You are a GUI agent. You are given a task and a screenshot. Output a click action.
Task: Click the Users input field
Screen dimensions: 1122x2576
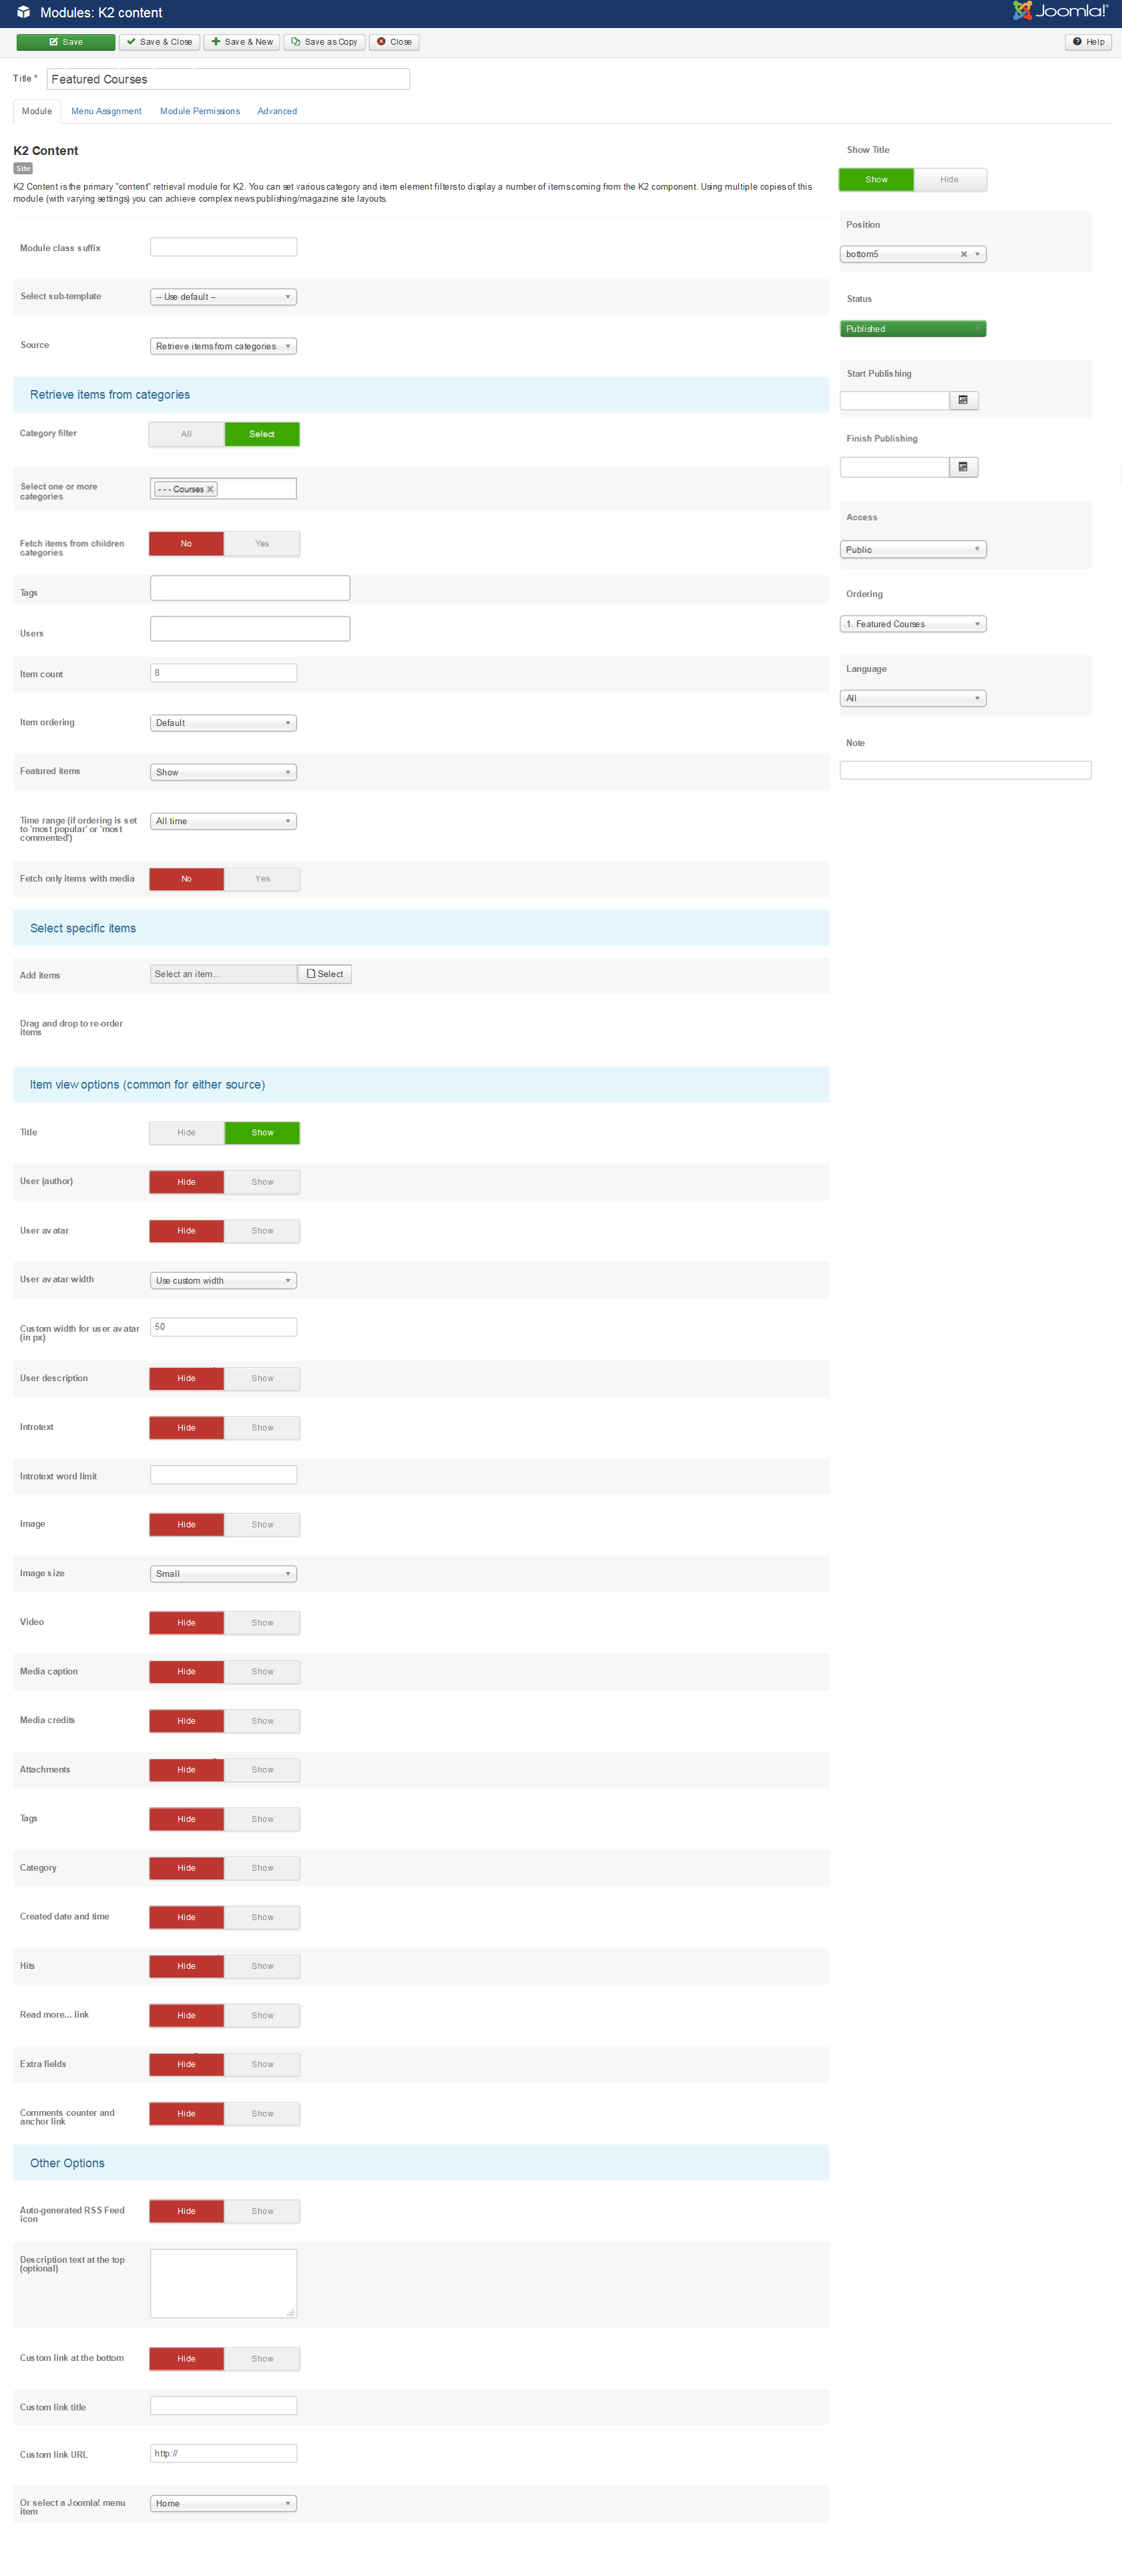pos(250,629)
